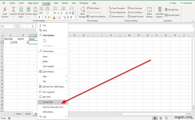Choose Smart Lookup from context menu

pyautogui.click(x=53, y=51)
